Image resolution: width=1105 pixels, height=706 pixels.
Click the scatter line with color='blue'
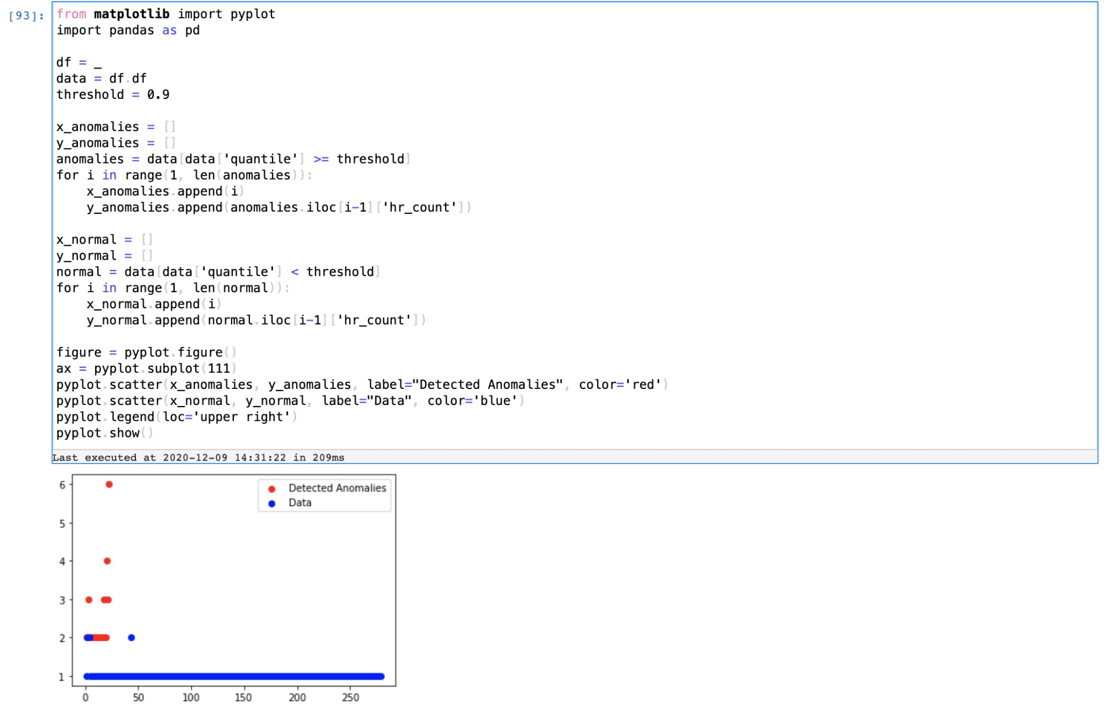[x=290, y=401]
